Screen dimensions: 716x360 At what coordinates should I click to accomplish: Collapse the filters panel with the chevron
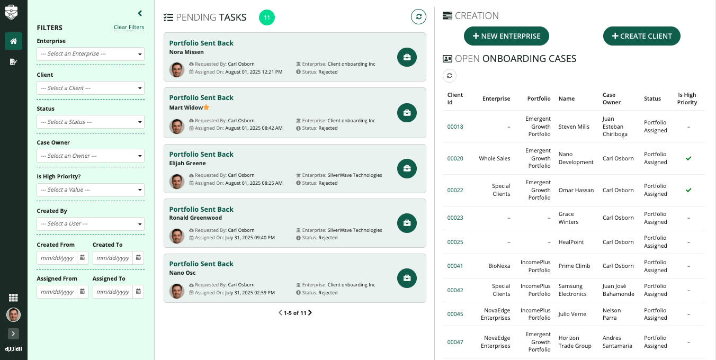[x=140, y=13]
